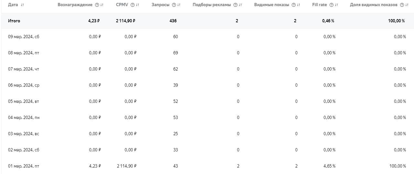This screenshot has height=174, width=414.
Task: Select total Fill rate value 0,46 %
Action: 328,21
